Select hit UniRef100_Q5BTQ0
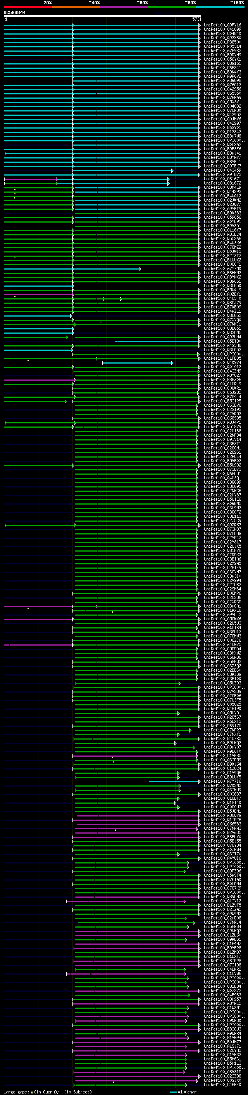This screenshot has width=248, height=1095. (222, 341)
